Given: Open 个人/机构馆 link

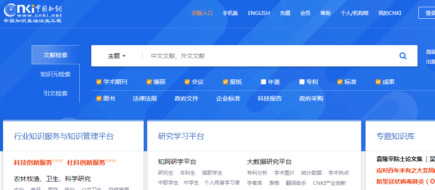Looking at the screenshot, I should pyautogui.click(x=354, y=13).
